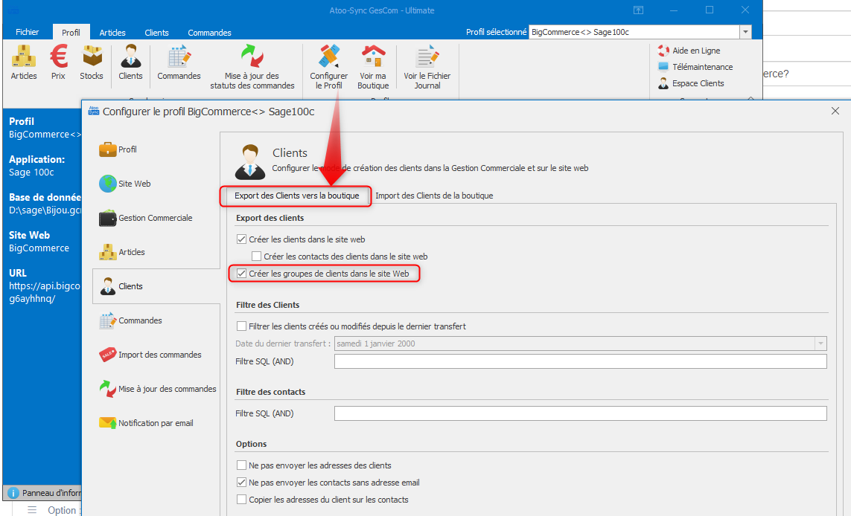
Task: Click the hamburger menu next to Option
Action: tap(32, 509)
